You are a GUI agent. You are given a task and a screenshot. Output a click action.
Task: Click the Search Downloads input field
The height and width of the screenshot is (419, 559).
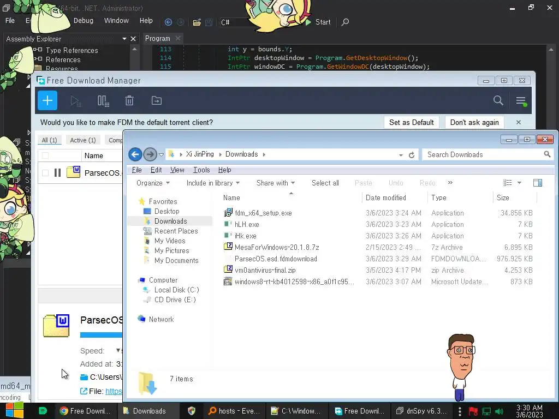(483, 154)
